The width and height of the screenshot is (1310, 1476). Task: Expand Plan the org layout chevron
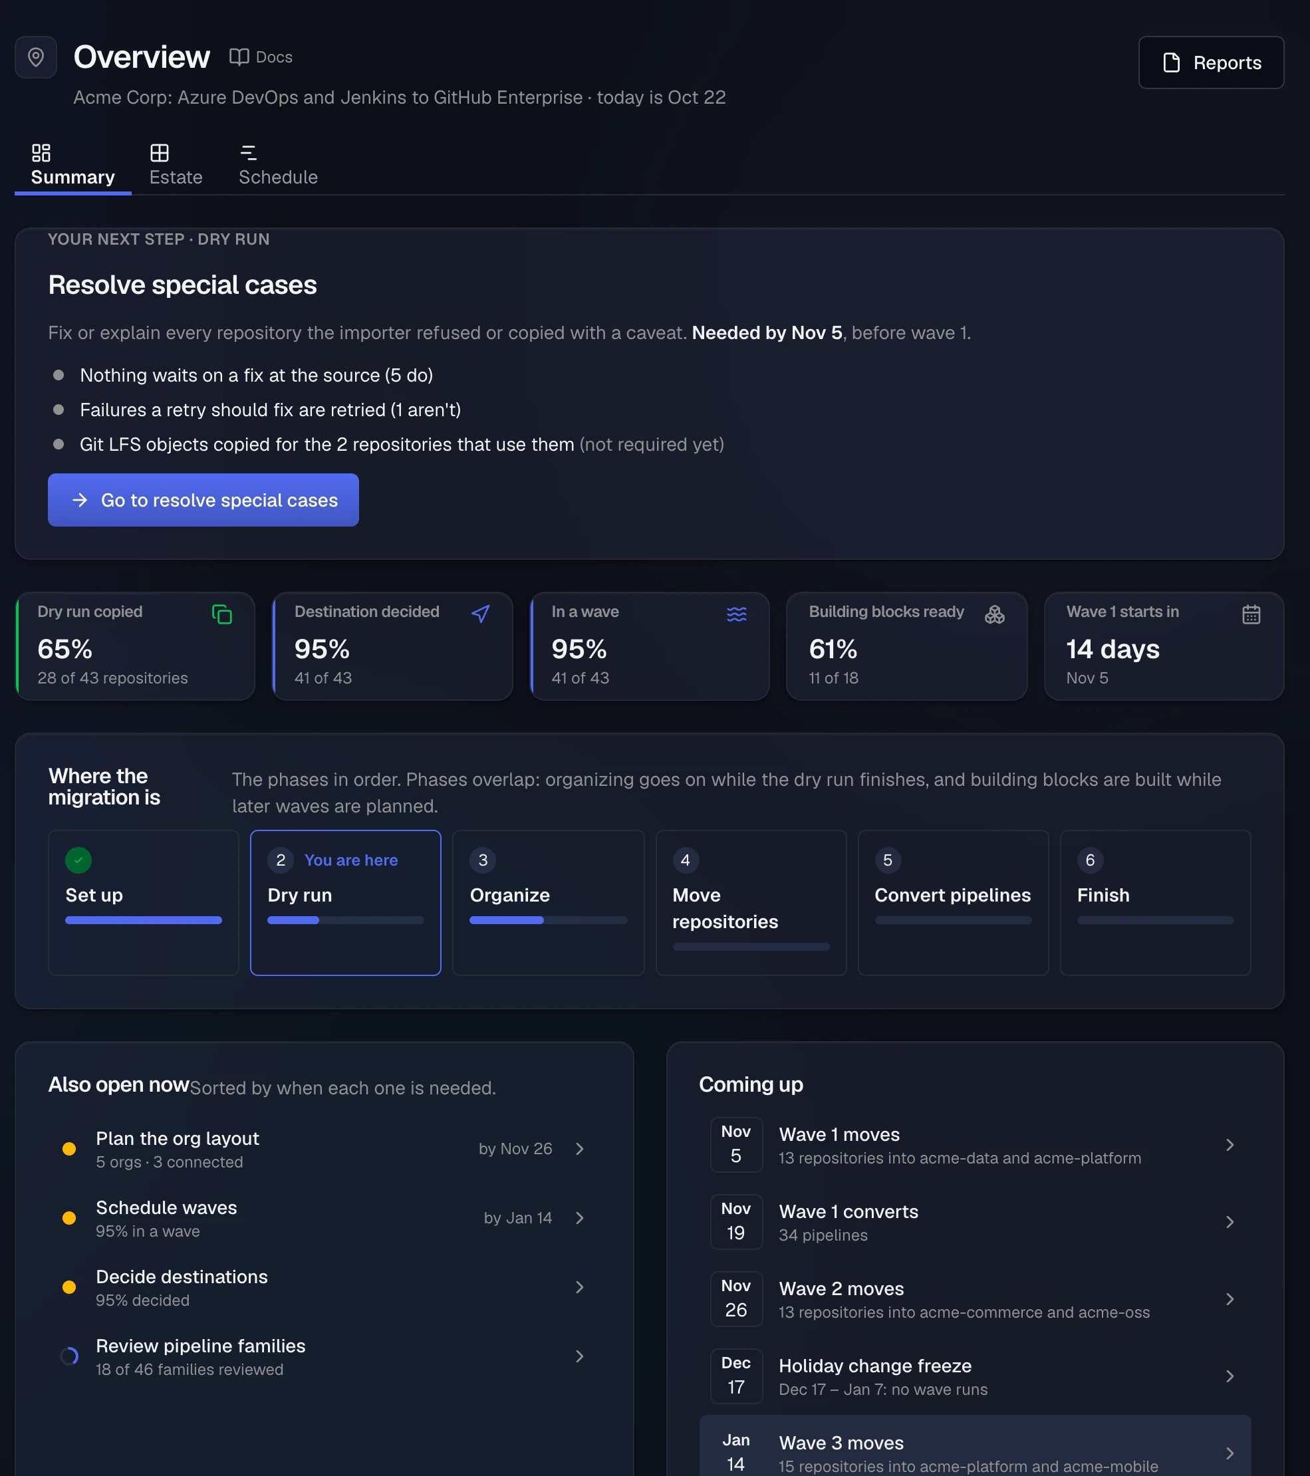click(580, 1149)
